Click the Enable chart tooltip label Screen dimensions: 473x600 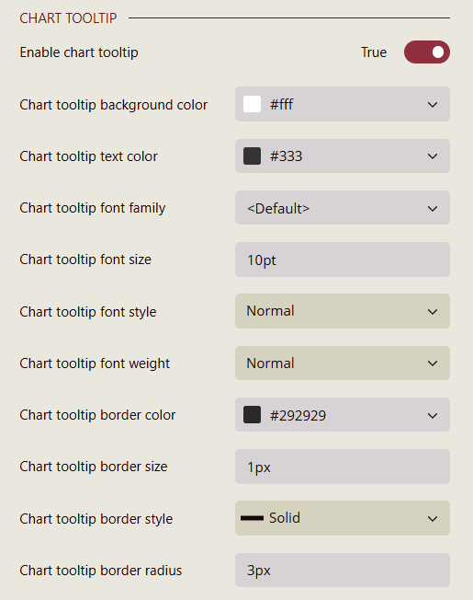click(x=79, y=52)
